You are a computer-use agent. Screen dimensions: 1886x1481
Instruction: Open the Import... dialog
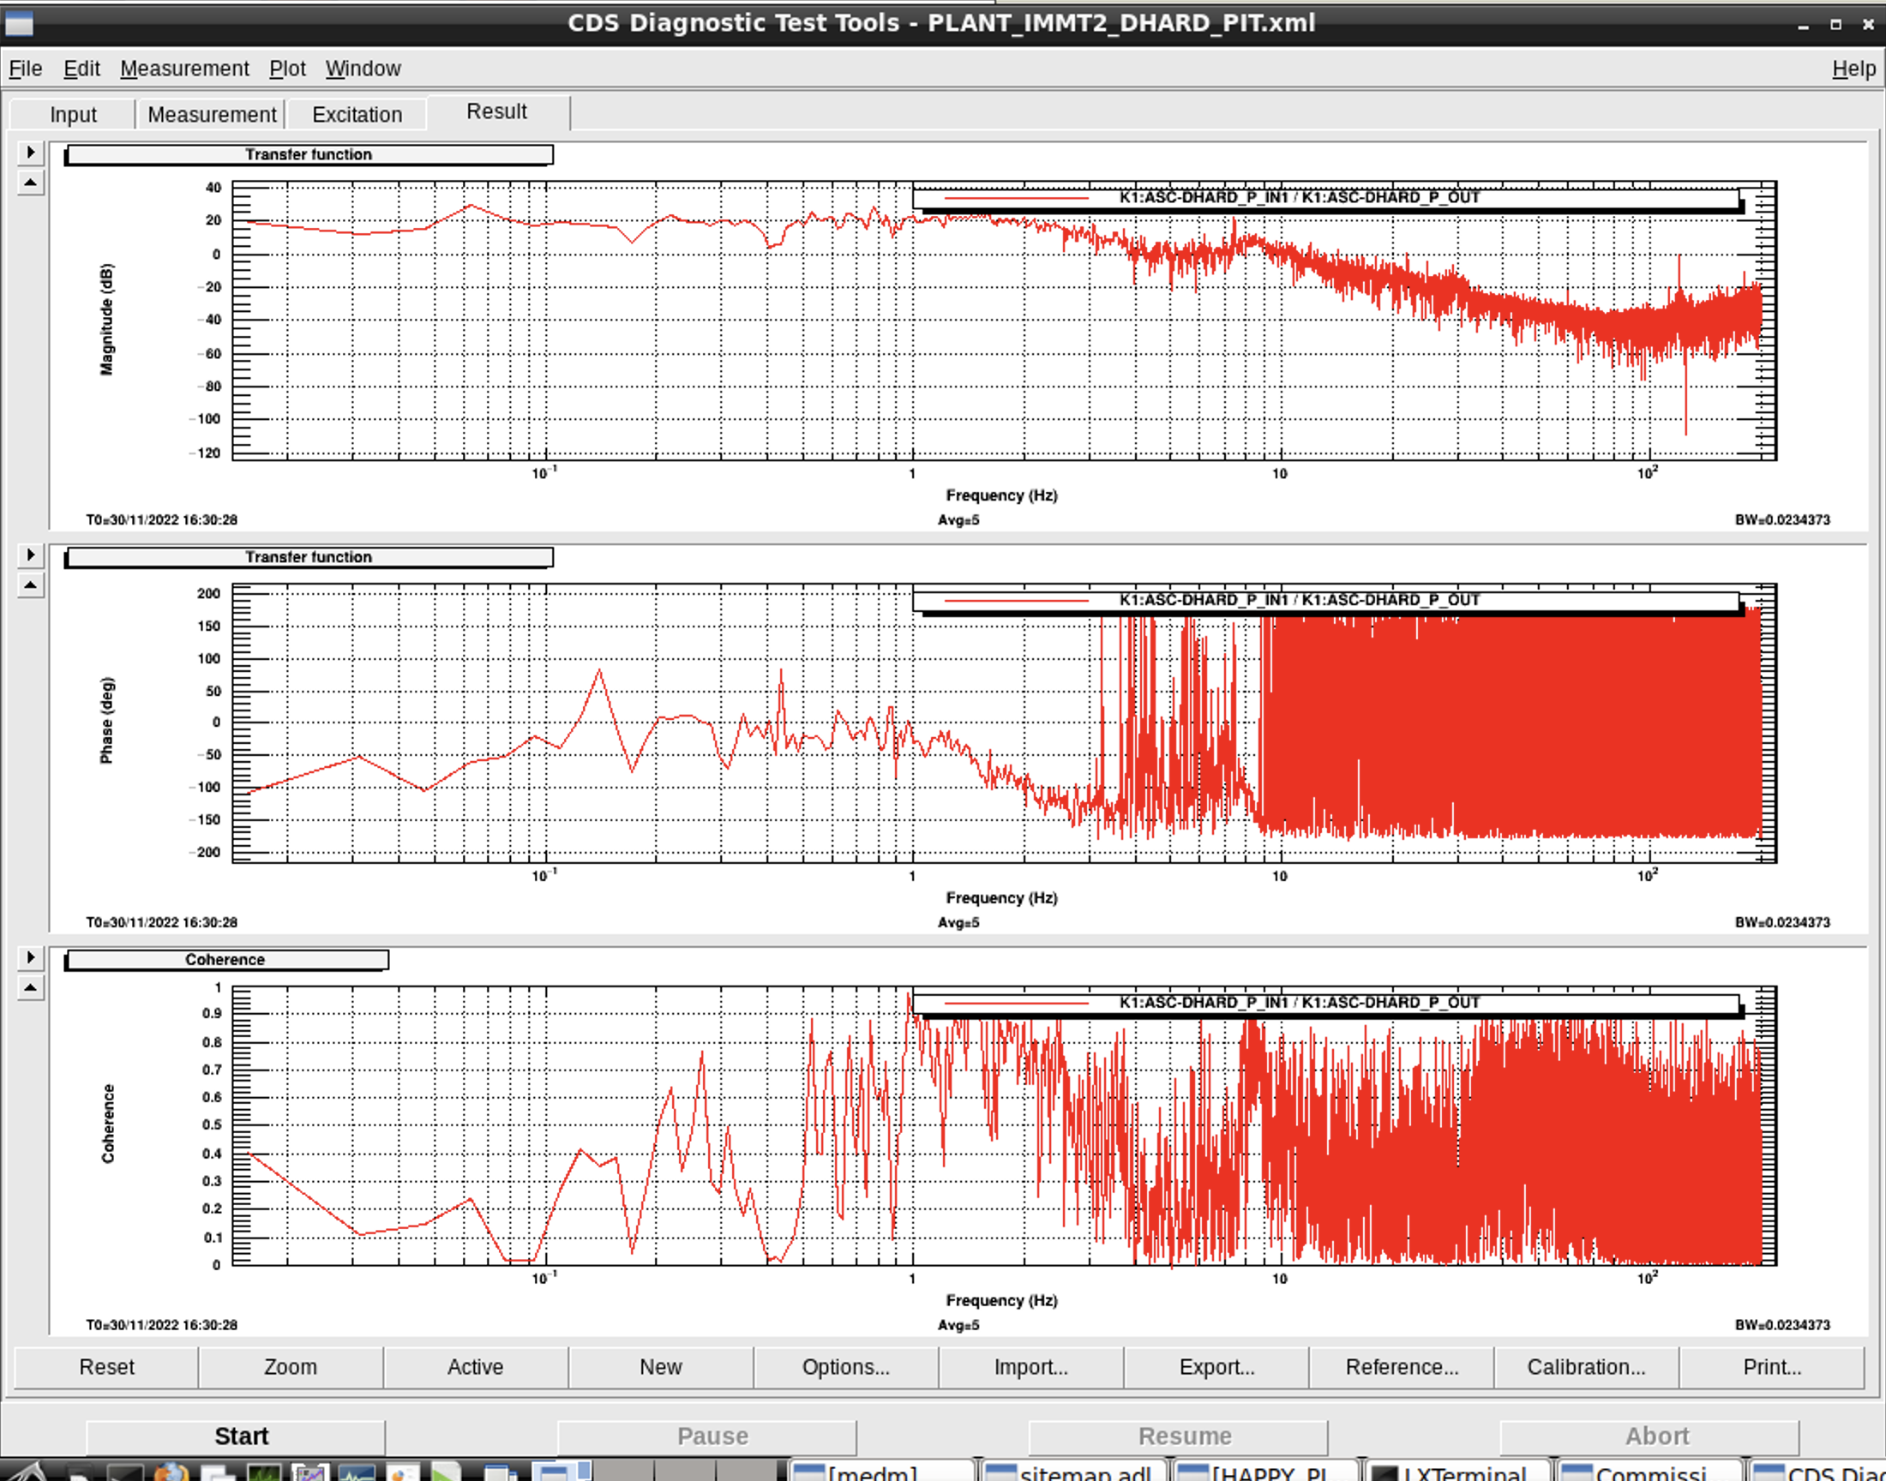point(1031,1367)
